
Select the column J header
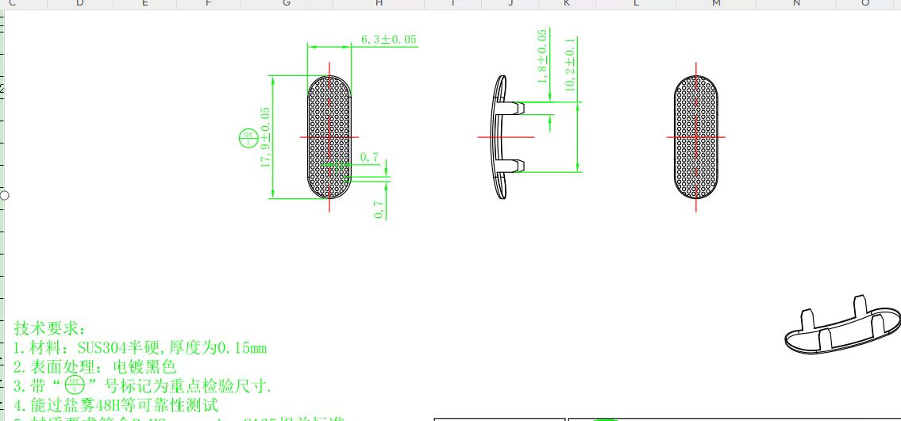[x=510, y=4]
